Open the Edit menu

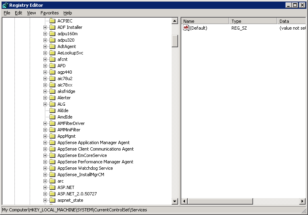pos(18,13)
